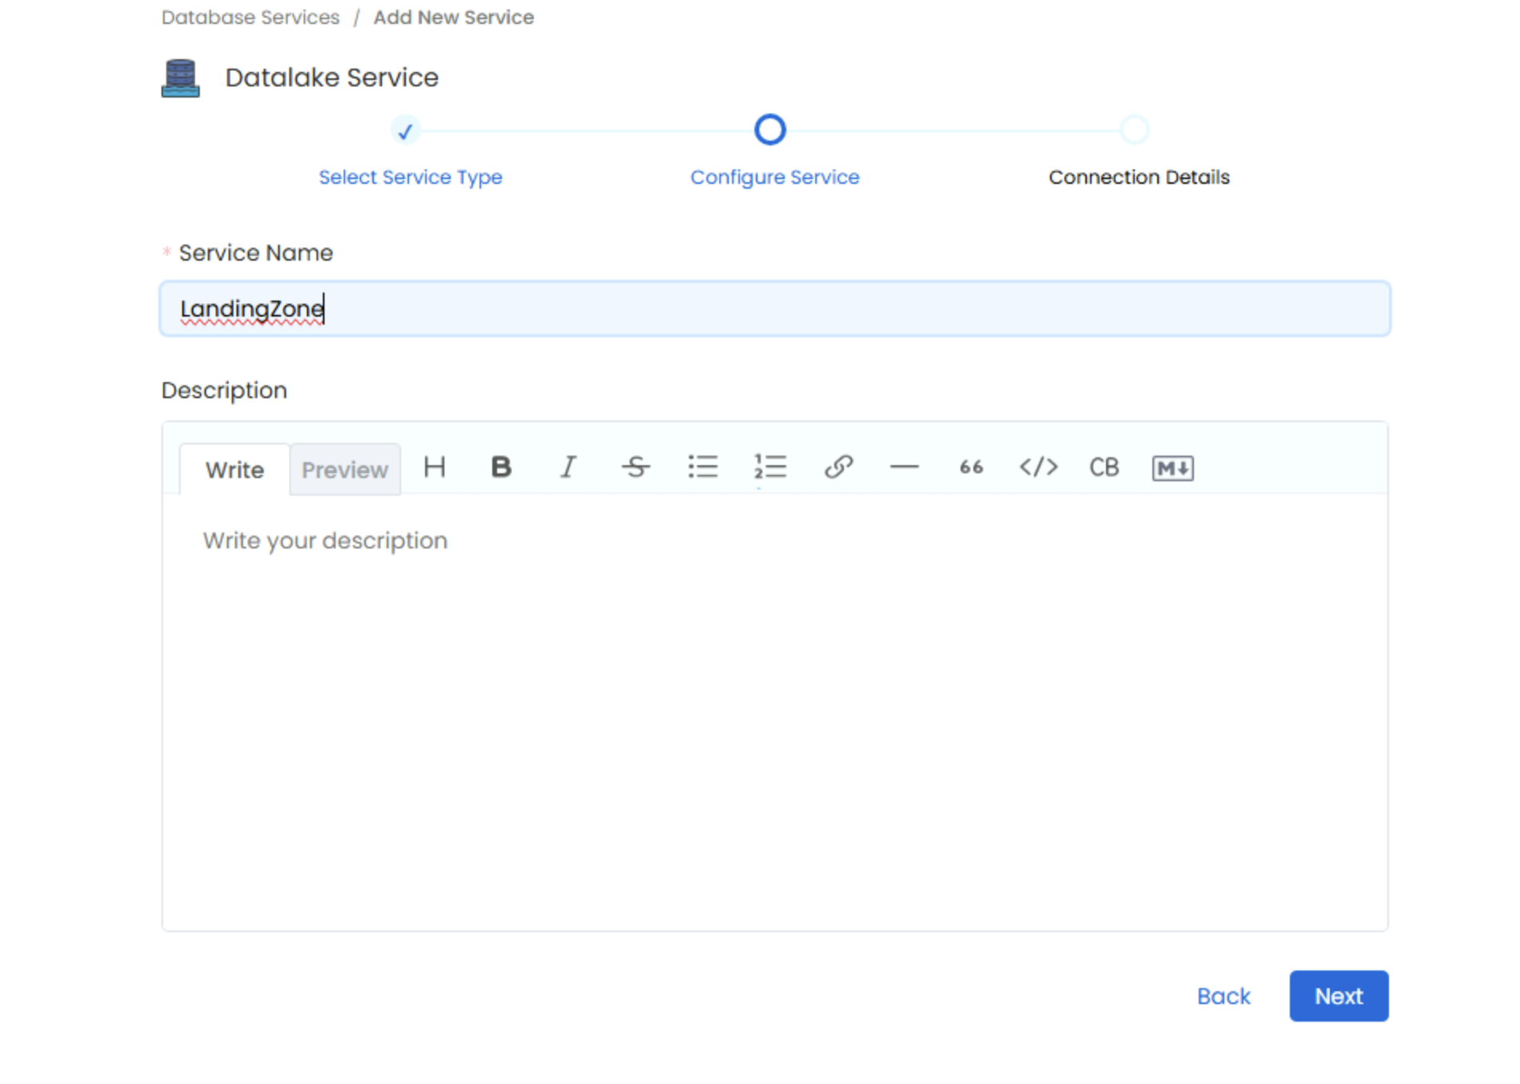
Task: Click the Datalake Service icon
Action: coord(181,78)
